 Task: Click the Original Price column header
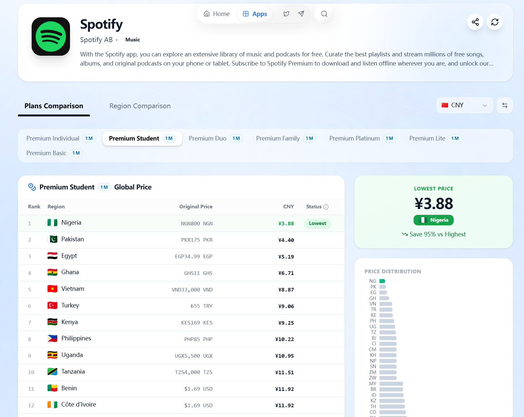[196, 207]
